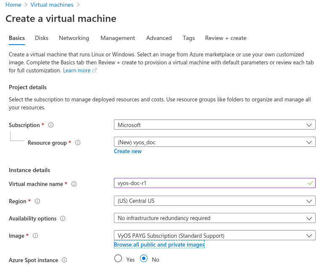327x268 pixels.
Task: Click the info icon beside Image
Action: [35, 236]
